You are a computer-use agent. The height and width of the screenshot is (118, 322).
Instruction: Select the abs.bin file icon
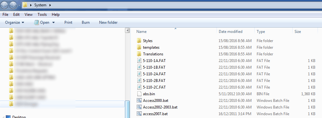(139, 94)
